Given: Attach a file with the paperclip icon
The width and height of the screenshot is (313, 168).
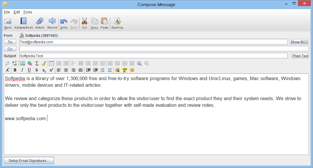Looking at the screenshot, I should pos(40,23).
